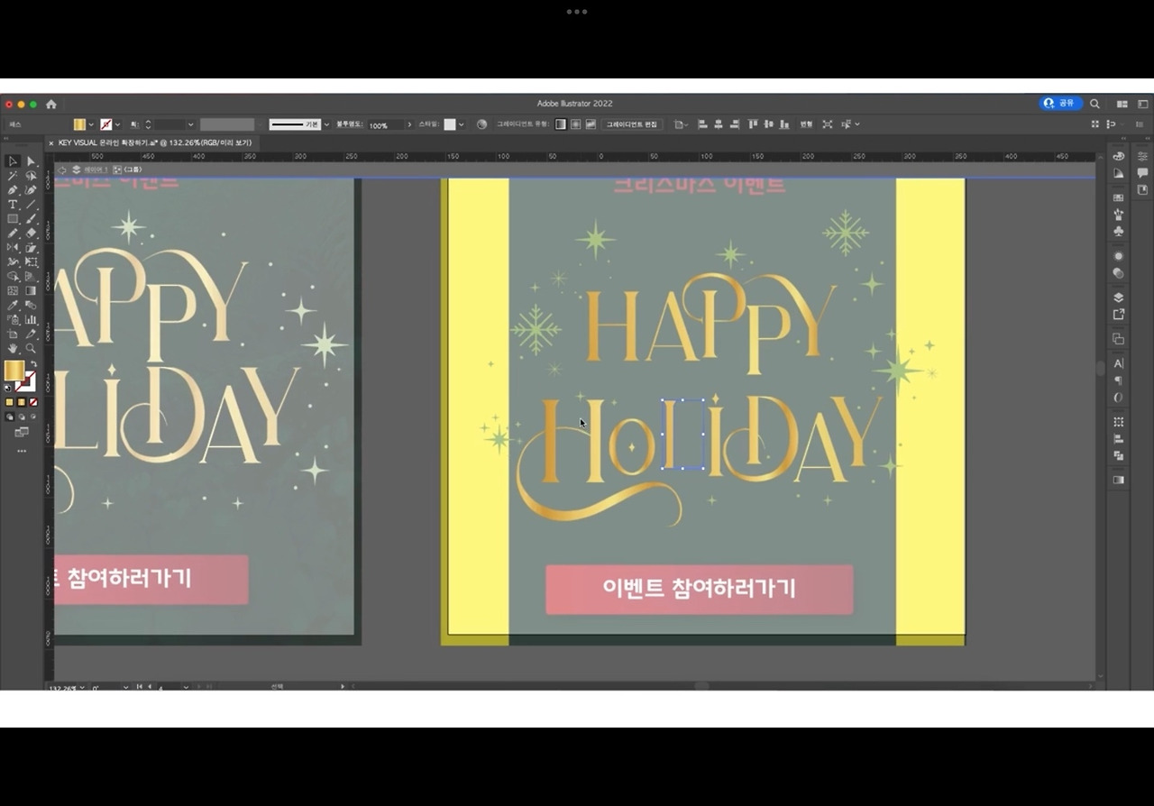
Task: Select the Type tool
Action: point(13,205)
